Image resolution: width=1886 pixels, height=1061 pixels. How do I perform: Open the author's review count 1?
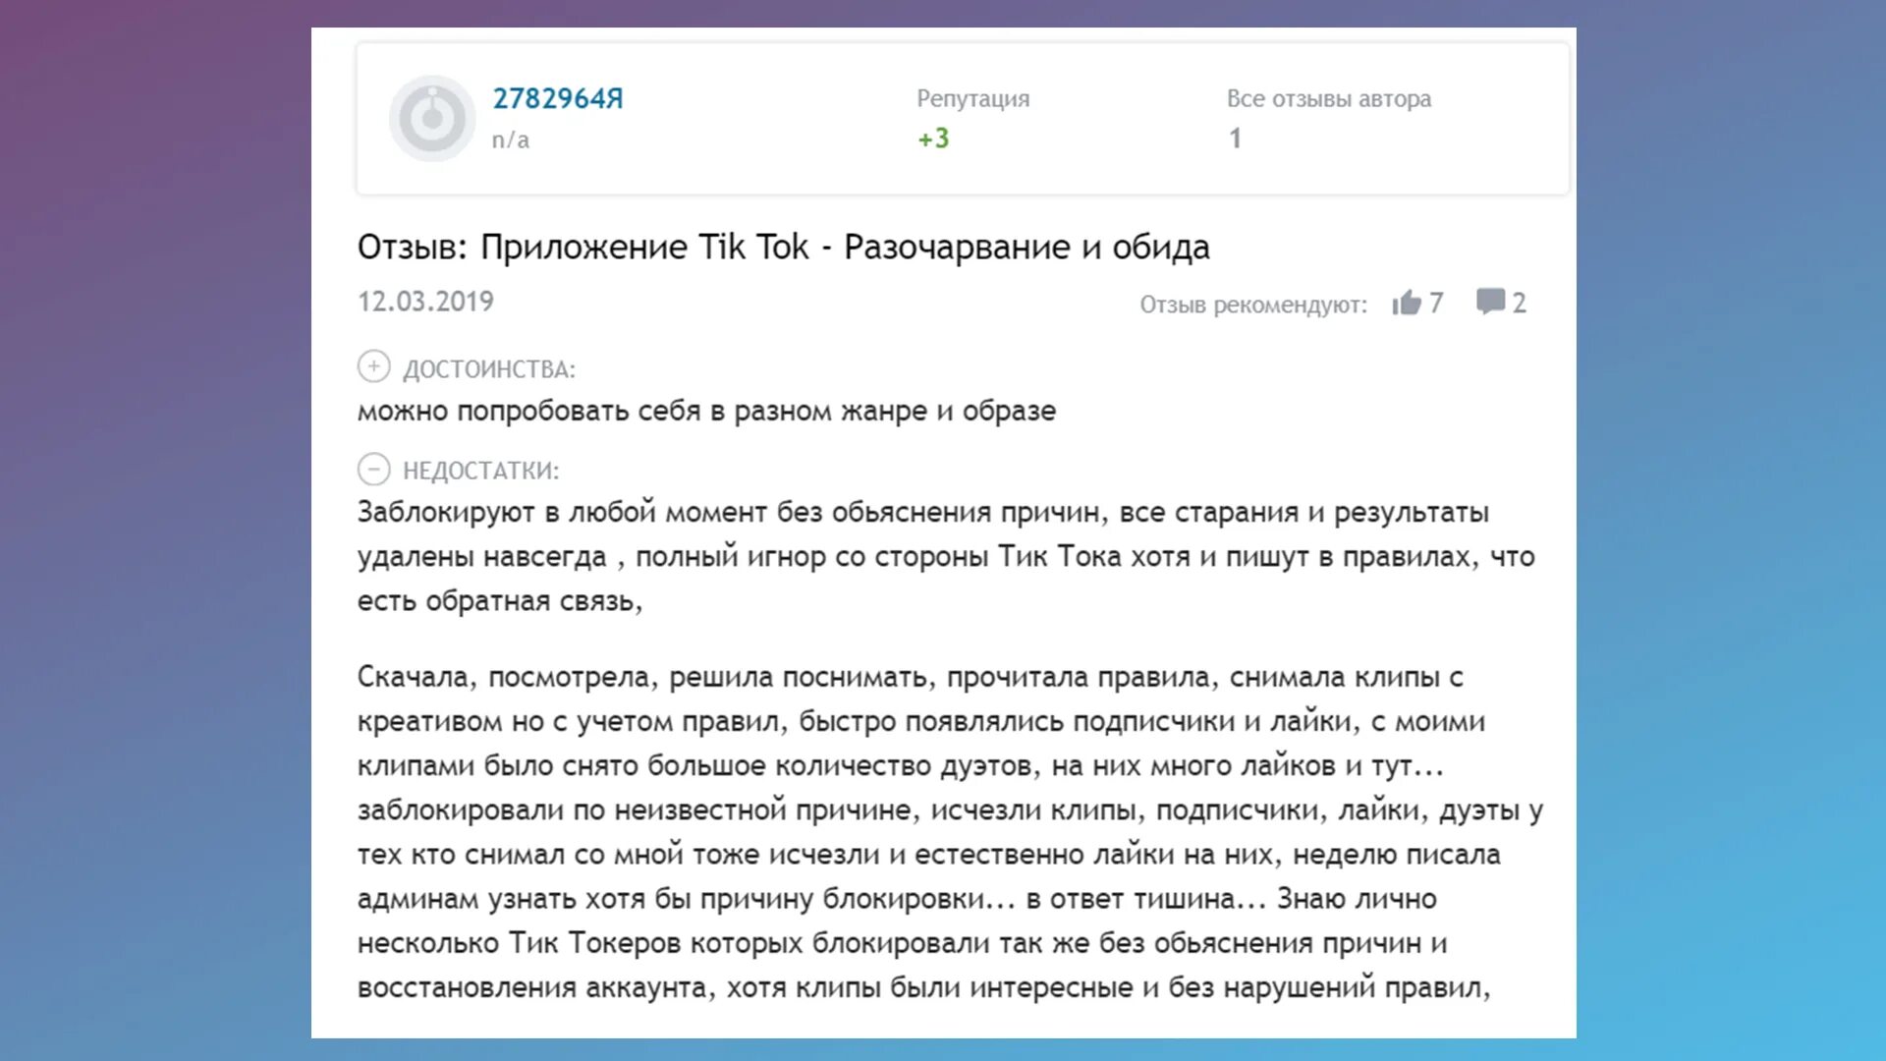pos(1235,139)
